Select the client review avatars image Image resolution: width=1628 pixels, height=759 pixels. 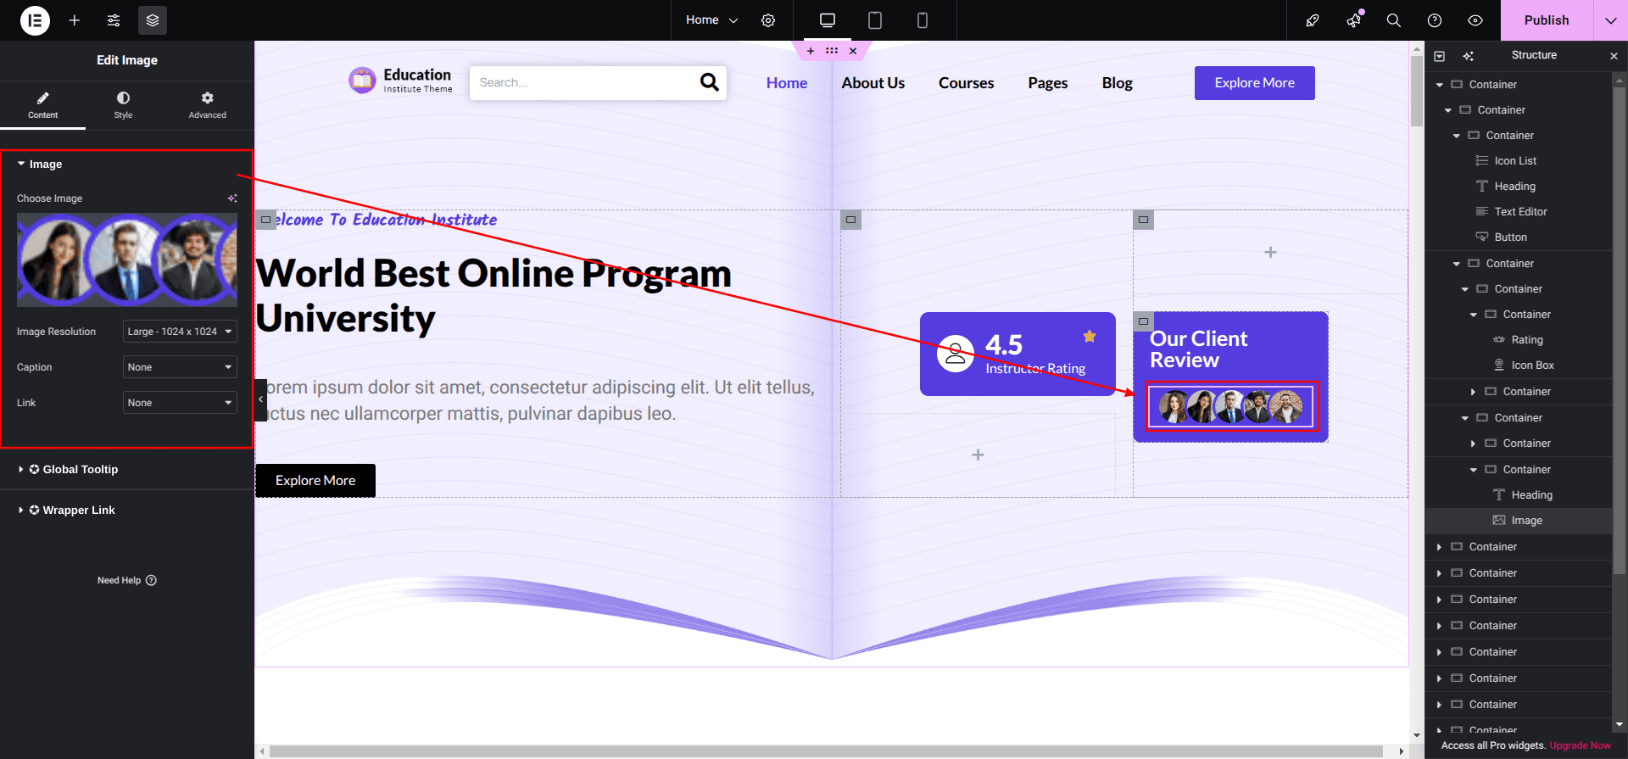pyautogui.click(x=1230, y=407)
